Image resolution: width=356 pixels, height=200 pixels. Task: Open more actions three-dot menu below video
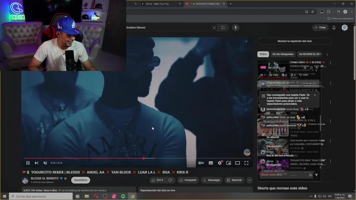click(249, 180)
